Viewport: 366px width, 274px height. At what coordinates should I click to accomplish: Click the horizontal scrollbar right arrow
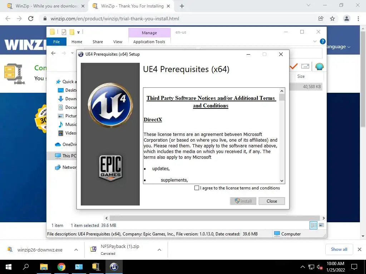[324, 218]
